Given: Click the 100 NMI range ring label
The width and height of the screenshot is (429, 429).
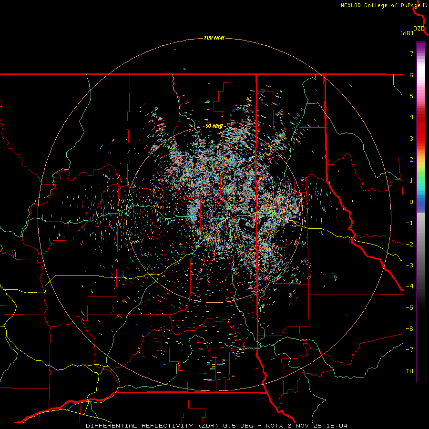Looking at the screenshot, I should (214, 38).
